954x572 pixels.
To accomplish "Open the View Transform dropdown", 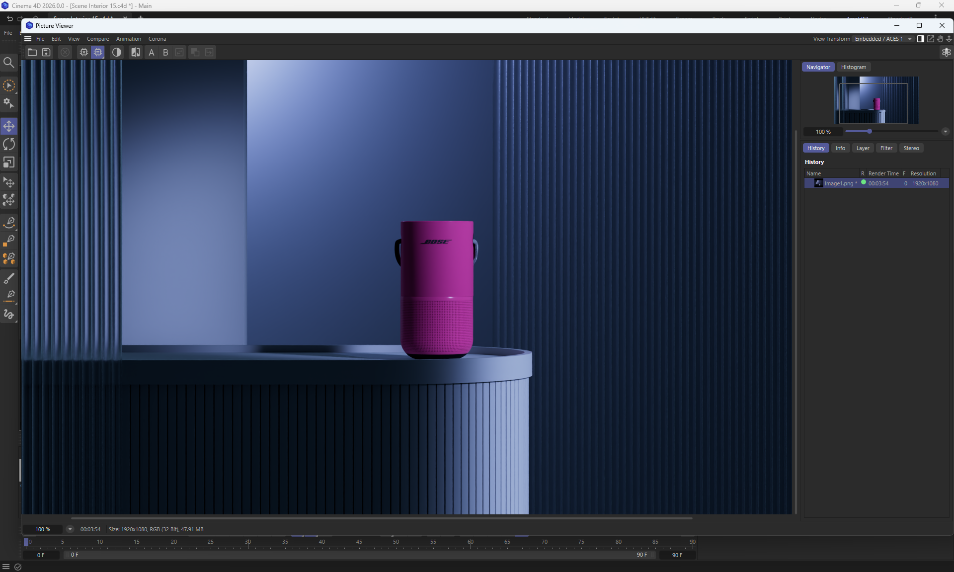I will pyautogui.click(x=883, y=39).
